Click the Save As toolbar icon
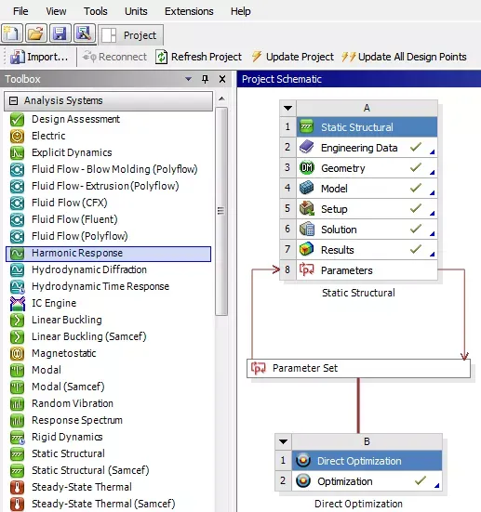This screenshot has width=481, height=512. pos(84,33)
